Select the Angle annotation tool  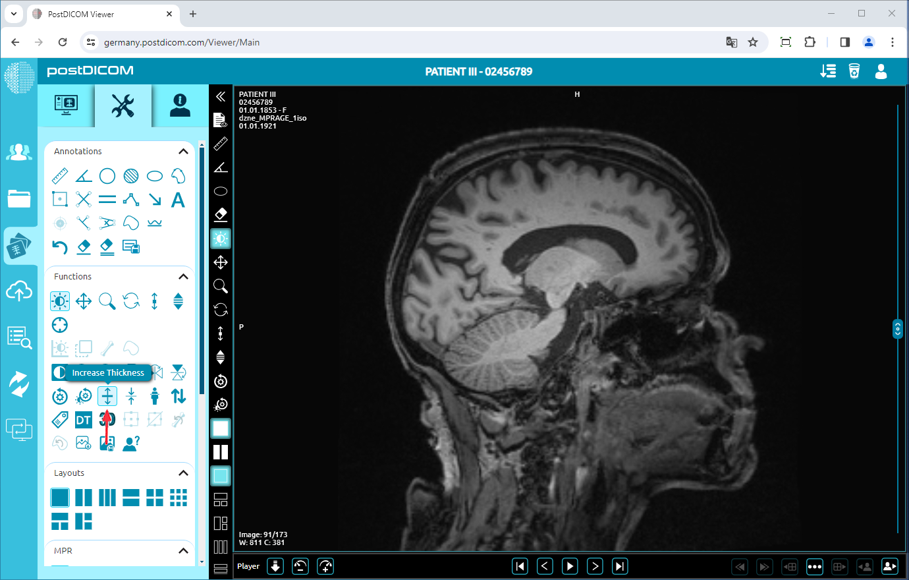click(x=83, y=175)
